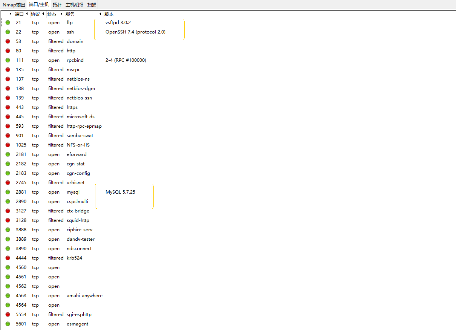The image size is (456, 330).
Task: Switch to the Nmap输出 tab
Action: 14,5
